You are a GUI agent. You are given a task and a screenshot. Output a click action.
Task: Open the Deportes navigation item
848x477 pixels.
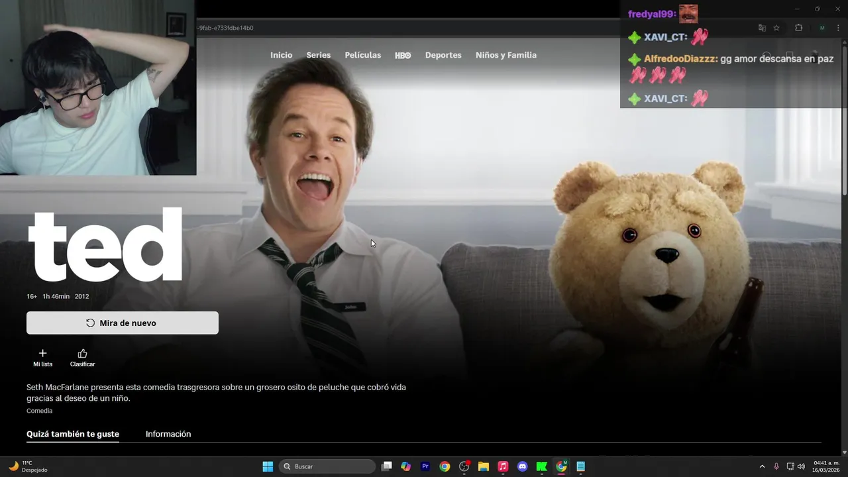click(443, 55)
